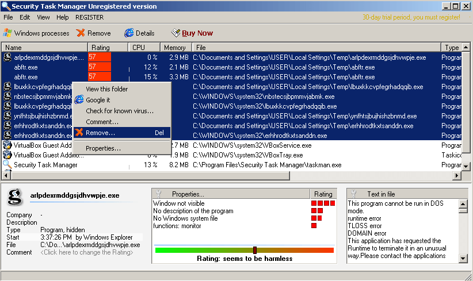Open the Edit menu
The image size is (473, 281).
point(25,17)
